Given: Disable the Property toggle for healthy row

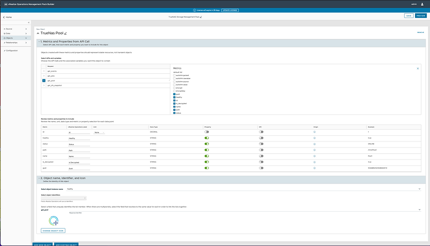Looking at the screenshot, I should click(x=207, y=138).
